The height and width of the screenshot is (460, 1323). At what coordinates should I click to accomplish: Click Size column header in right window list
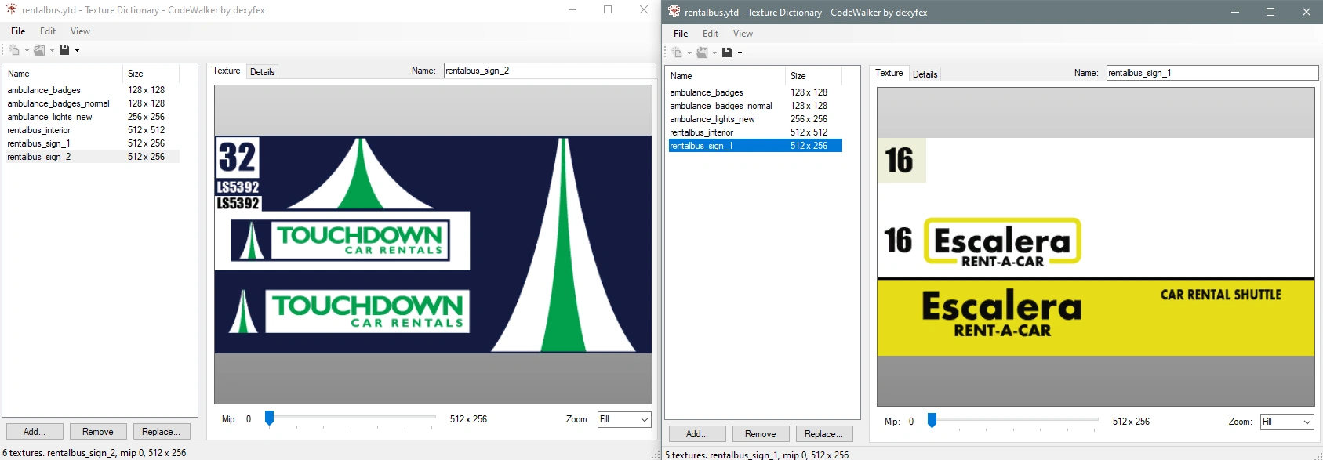pos(814,76)
